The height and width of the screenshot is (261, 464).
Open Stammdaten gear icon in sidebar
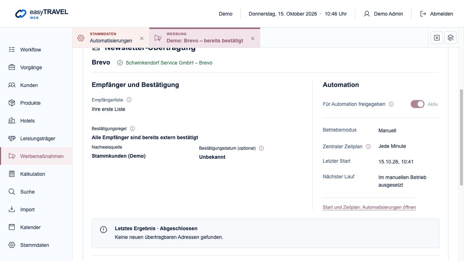tap(12, 245)
